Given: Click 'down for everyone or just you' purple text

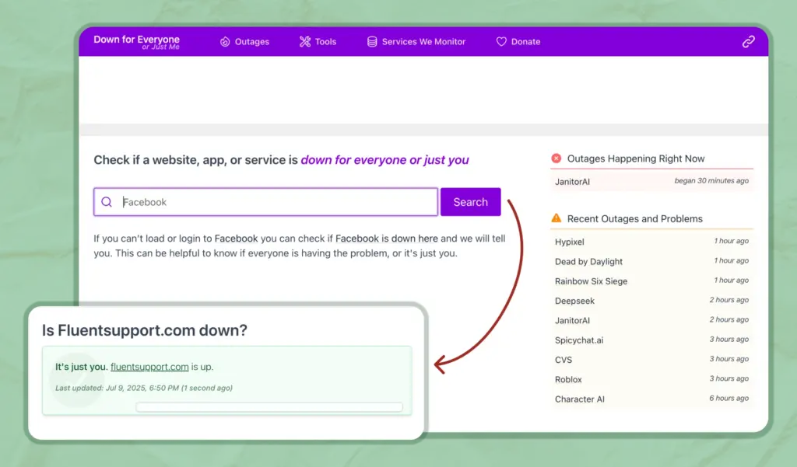Looking at the screenshot, I should point(384,160).
